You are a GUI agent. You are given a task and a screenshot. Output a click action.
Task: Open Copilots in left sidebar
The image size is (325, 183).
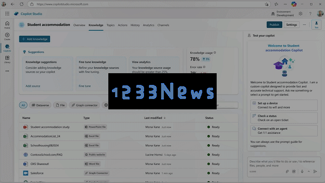click(7, 48)
